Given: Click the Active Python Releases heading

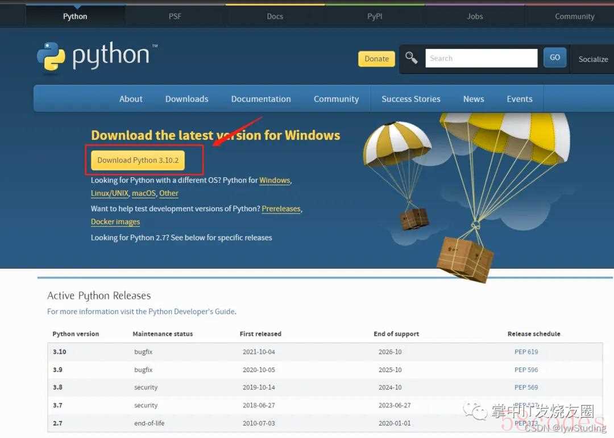Looking at the screenshot, I should pos(99,295).
